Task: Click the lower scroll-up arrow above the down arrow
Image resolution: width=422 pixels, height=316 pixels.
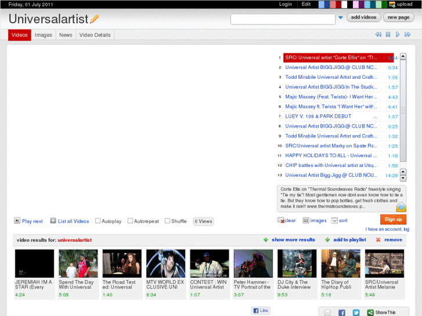Action: coord(403,172)
